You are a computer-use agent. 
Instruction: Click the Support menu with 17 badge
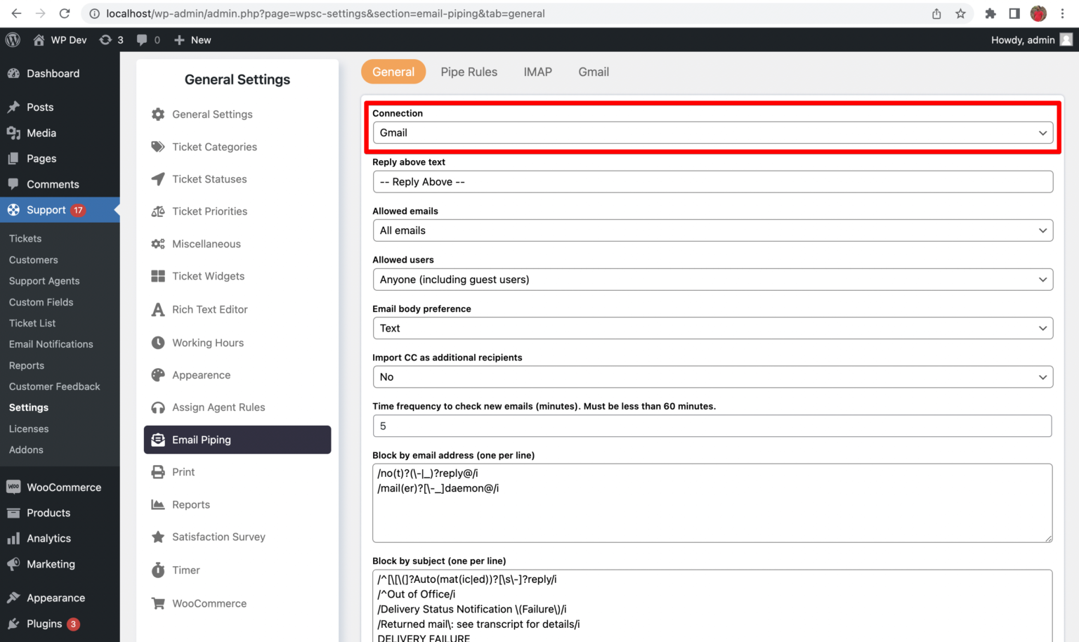pyautogui.click(x=46, y=209)
